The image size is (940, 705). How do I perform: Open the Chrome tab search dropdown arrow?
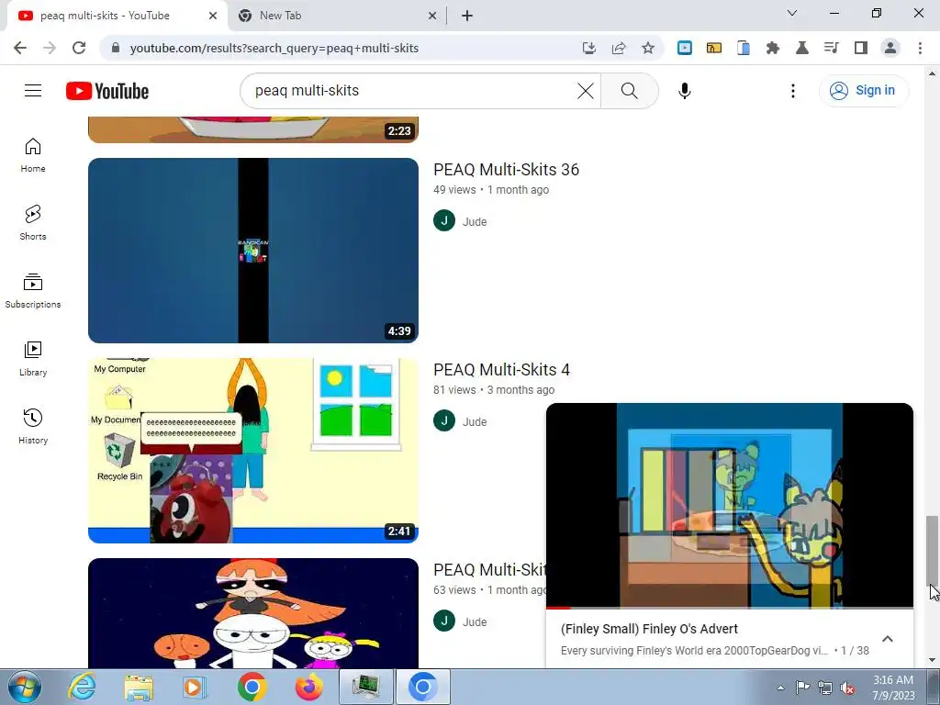792,13
